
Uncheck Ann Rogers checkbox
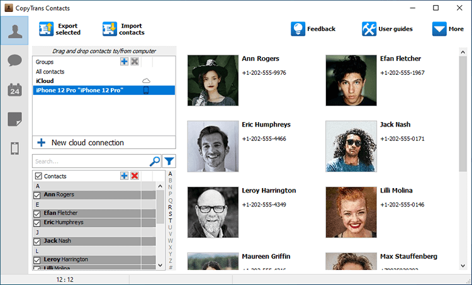point(37,195)
